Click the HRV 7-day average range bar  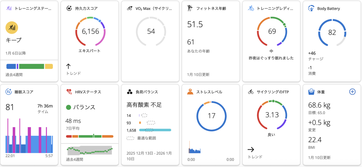90,136
